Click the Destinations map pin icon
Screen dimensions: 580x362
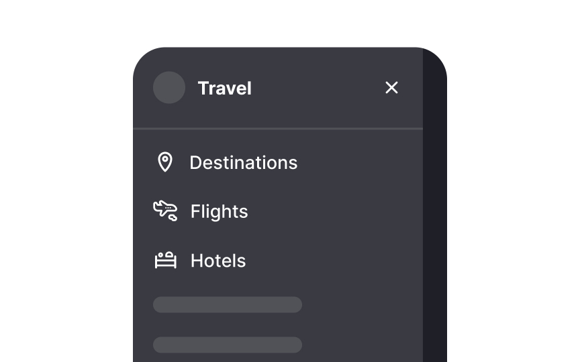click(x=164, y=162)
